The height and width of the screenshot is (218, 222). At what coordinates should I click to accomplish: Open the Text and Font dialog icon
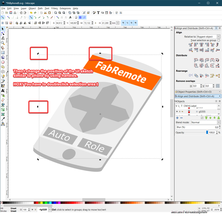point(98,13)
